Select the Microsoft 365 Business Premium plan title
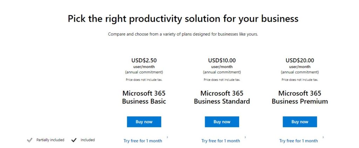This screenshot has width=359, height=148. (300, 97)
